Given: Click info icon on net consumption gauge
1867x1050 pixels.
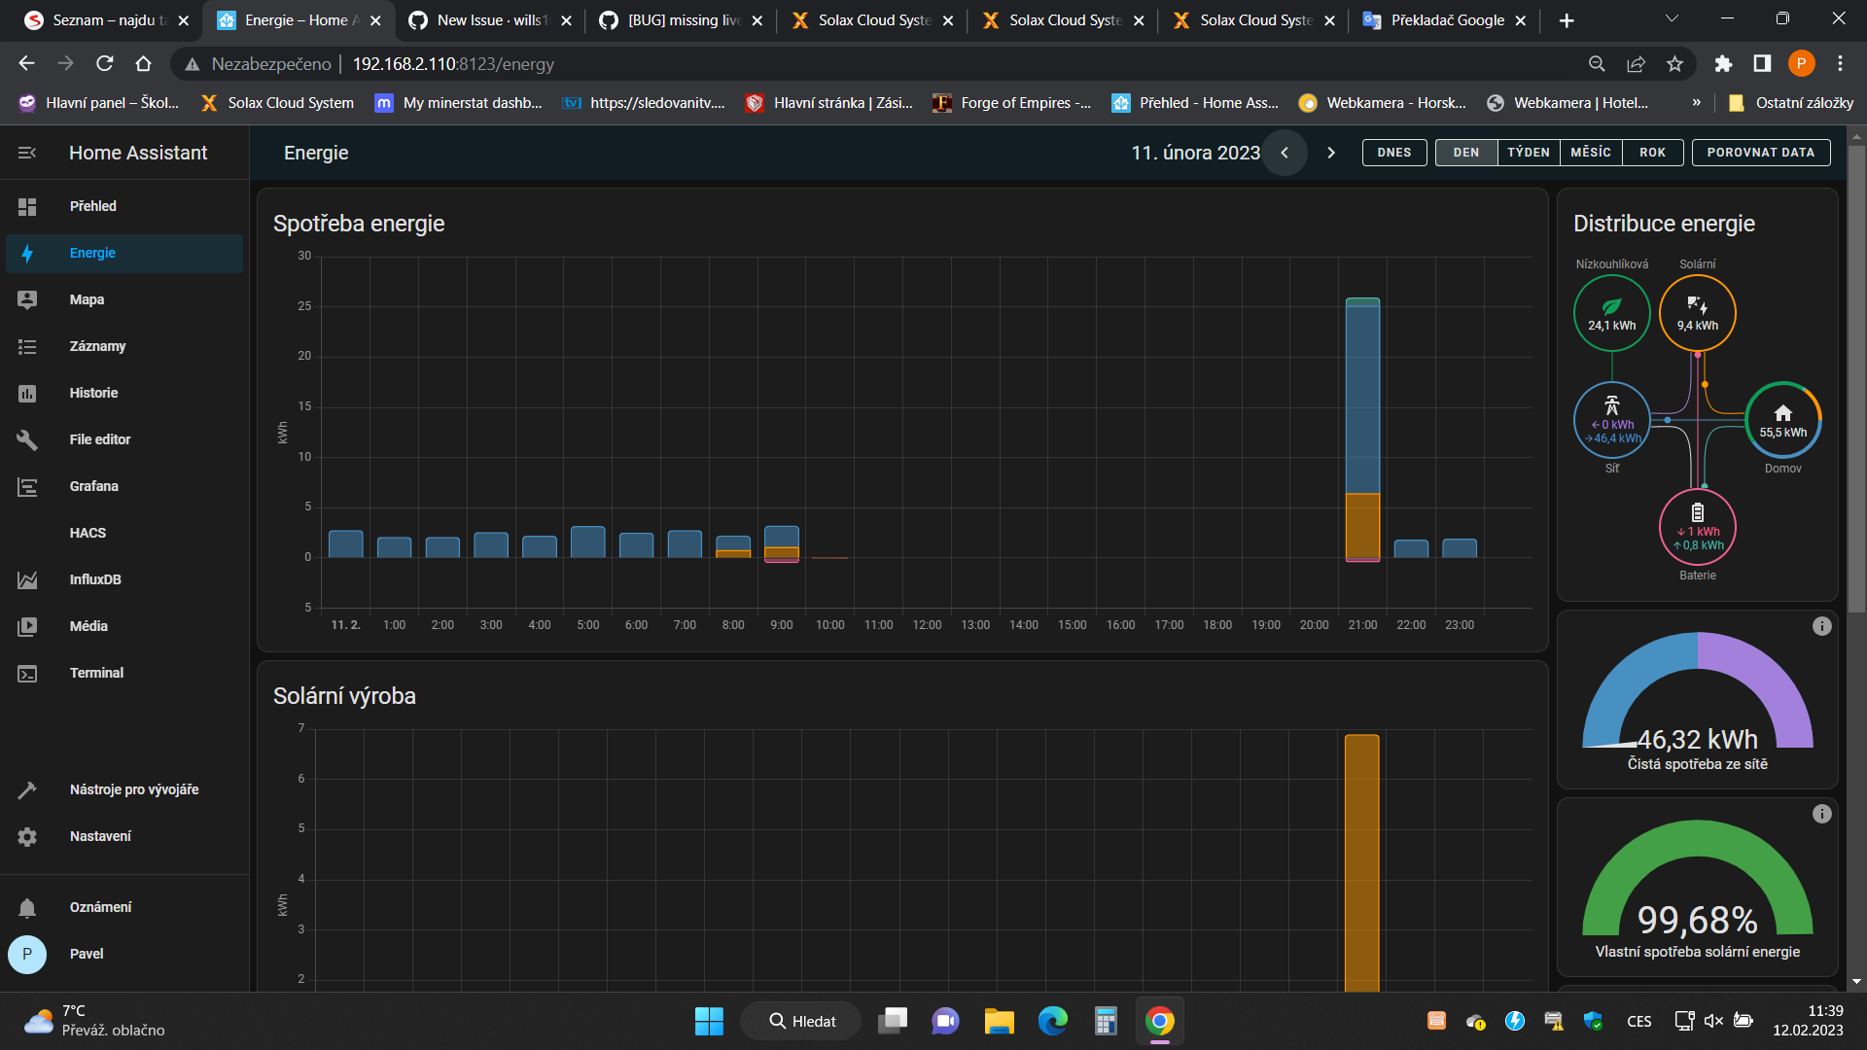Looking at the screenshot, I should click(x=1821, y=626).
